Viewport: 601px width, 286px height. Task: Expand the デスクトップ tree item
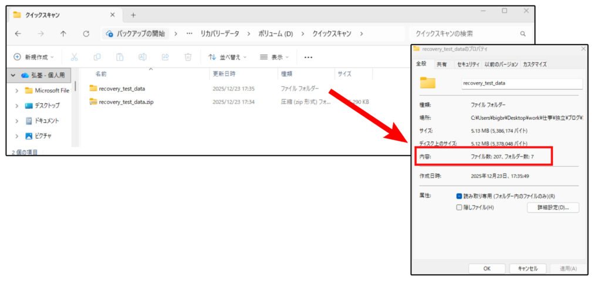pos(16,106)
